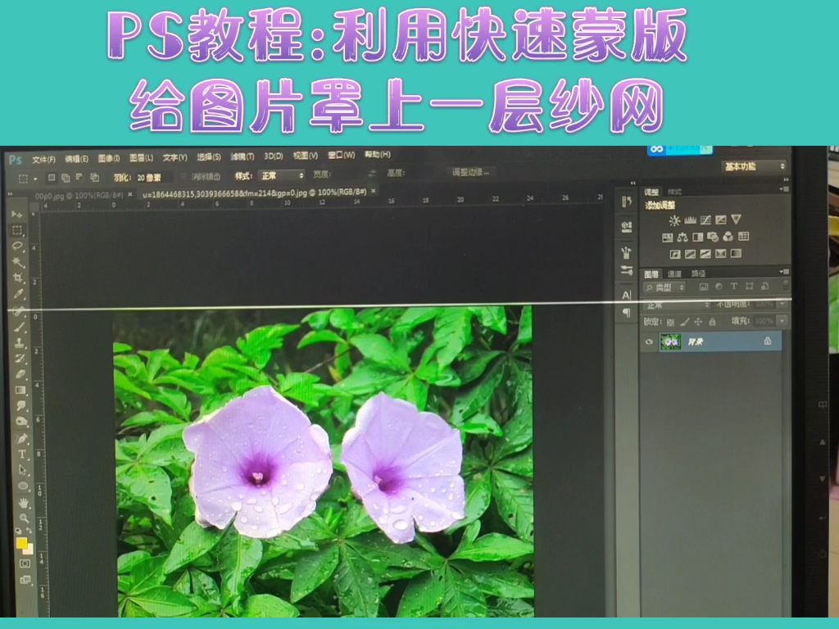Expand the 不透明度 opacity dropdown
839x629 pixels.
pos(782,304)
